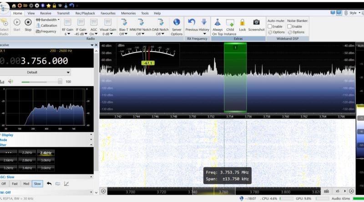Open the Bias-T Off dropdown
364x202 pixels.
[123, 27]
